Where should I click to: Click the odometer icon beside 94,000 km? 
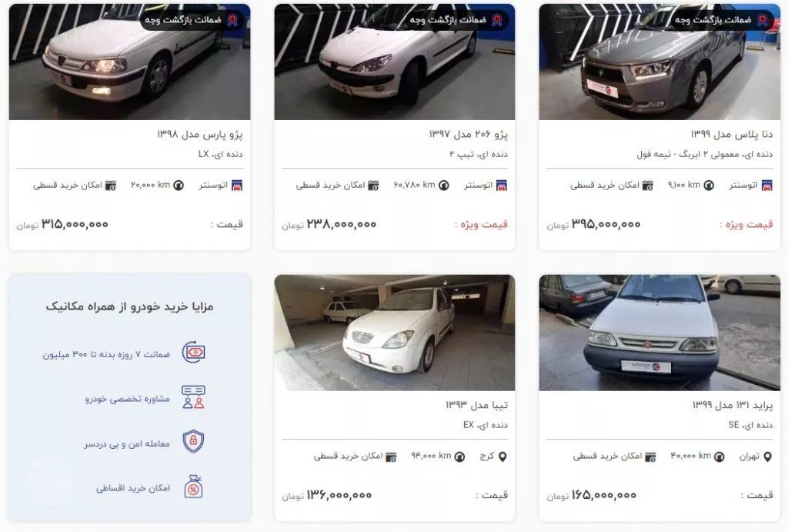(x=459, y=457)
